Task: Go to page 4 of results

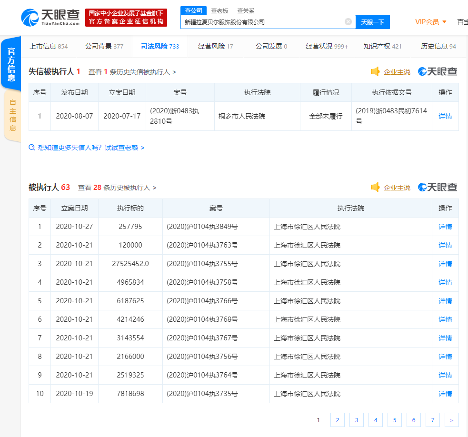Action: coord(376,420)
